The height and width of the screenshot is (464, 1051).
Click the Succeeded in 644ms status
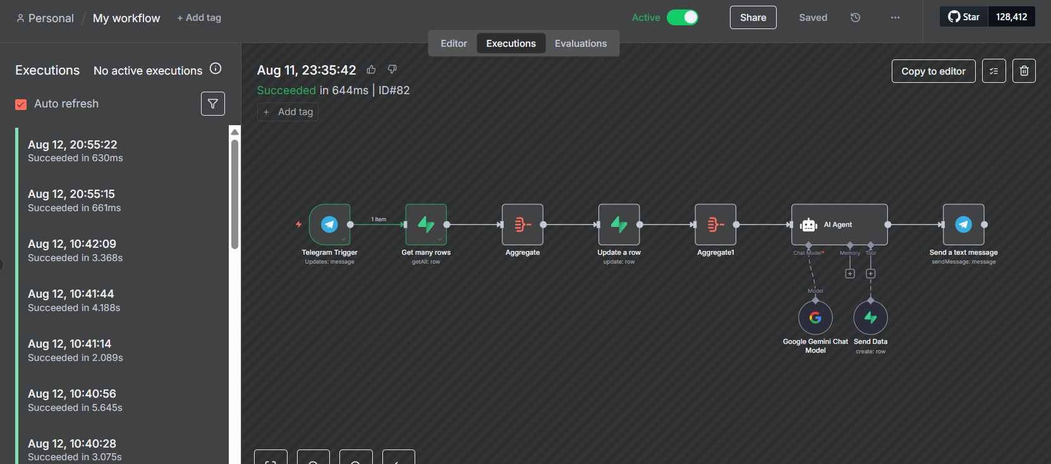[x=312, y=90]
